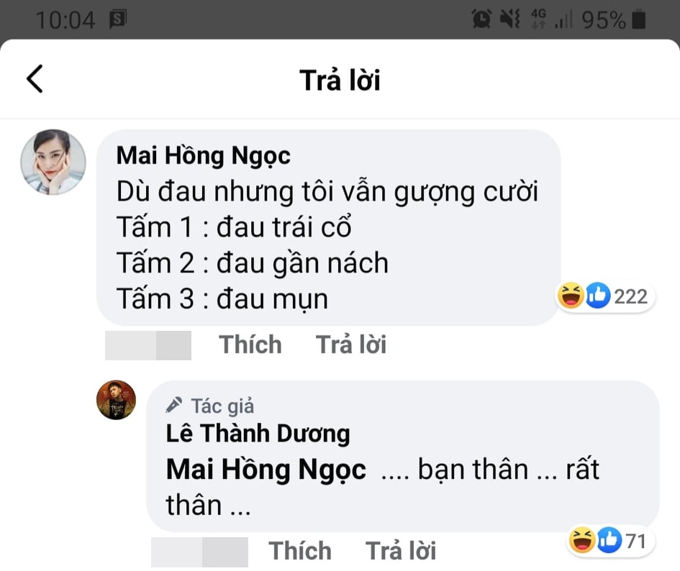Tap the laughing reaction on Mai's comment
Screen dimensions: 680x571
click(571, 296)
